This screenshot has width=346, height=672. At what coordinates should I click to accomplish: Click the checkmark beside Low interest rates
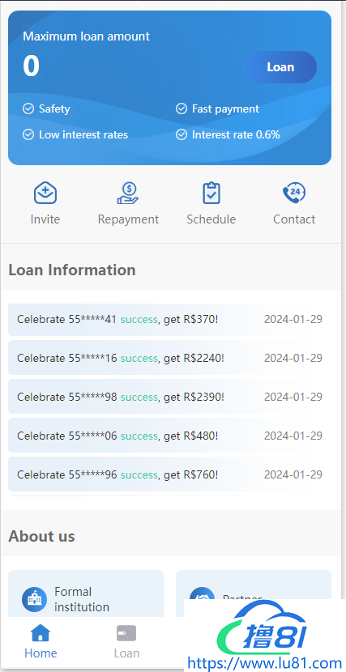pos(28,135)
